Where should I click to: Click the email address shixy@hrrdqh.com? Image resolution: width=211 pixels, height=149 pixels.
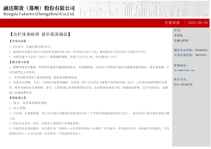[184, 70]
